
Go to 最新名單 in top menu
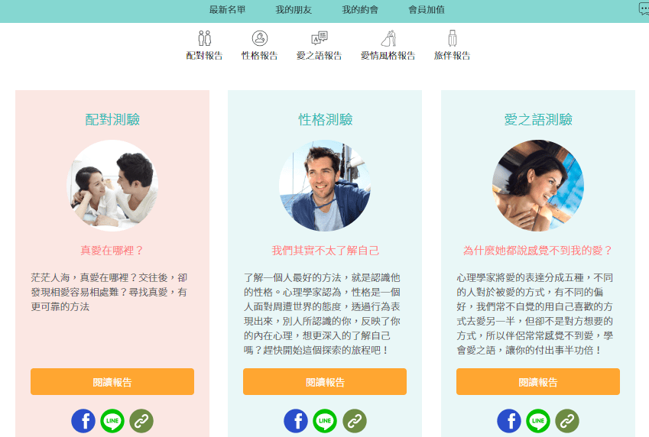tap(228, 9)
